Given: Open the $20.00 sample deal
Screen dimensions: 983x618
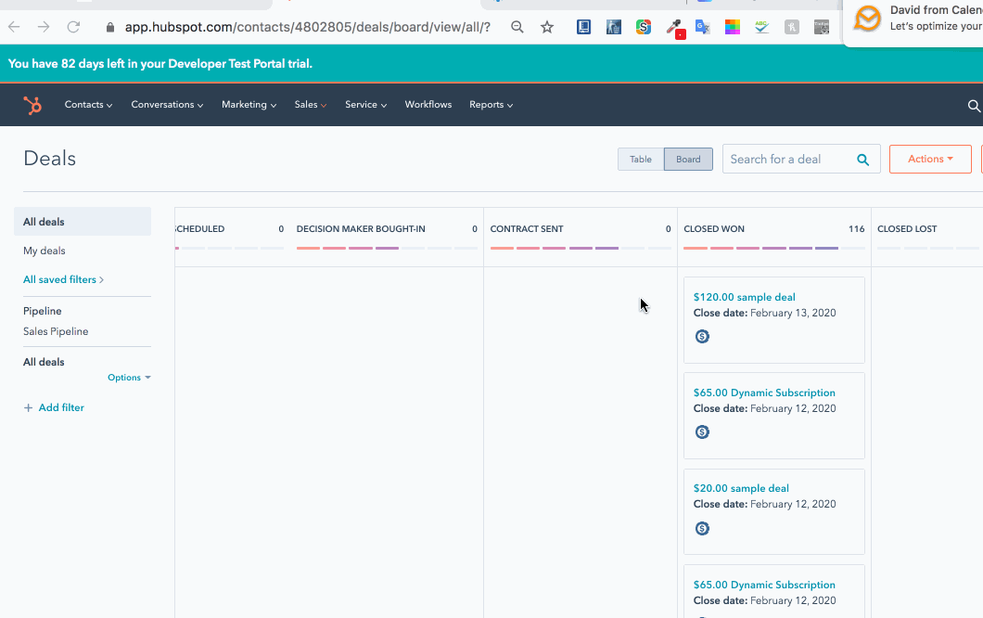Looking at the screenshot, I should tap(741, 488).
